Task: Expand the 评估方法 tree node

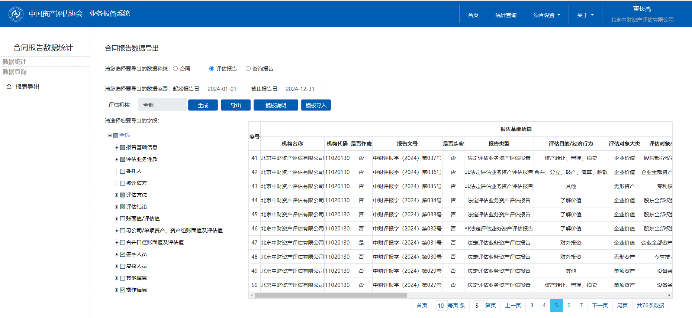Action: (116, 195)
